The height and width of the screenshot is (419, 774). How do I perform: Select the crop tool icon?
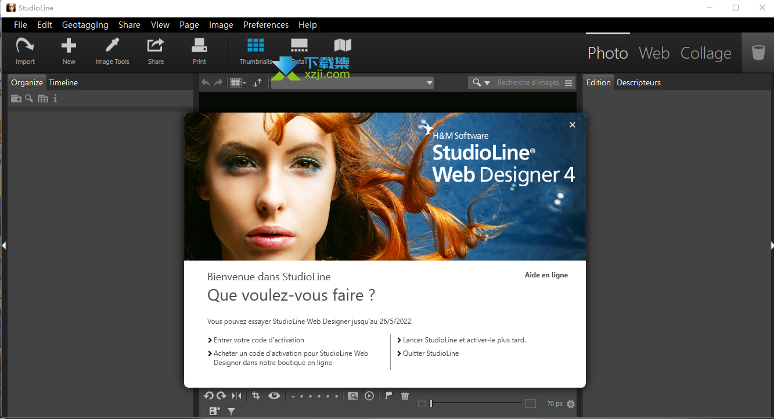[256, 396]
